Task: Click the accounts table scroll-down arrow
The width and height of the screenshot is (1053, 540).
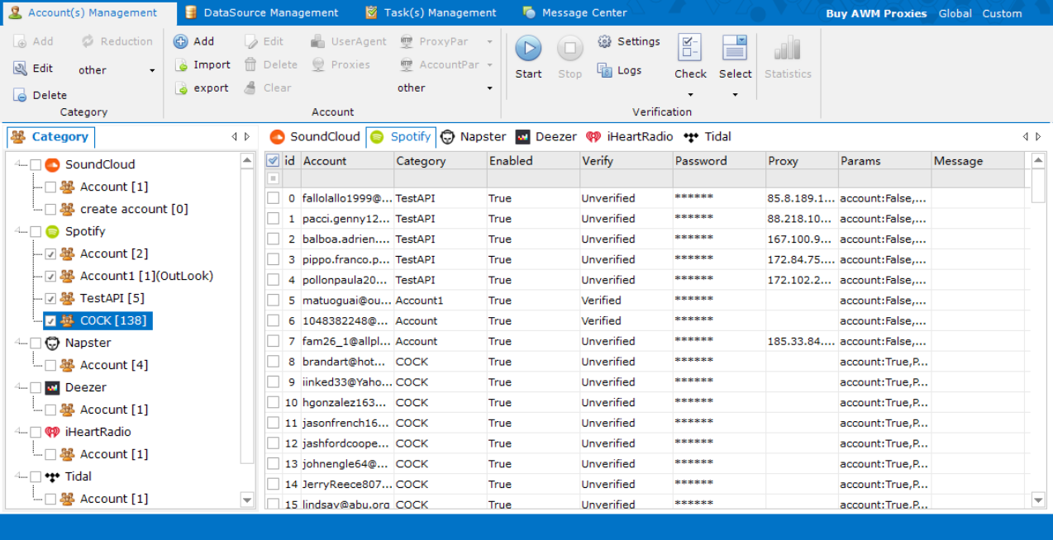Action: [1039, 500]
